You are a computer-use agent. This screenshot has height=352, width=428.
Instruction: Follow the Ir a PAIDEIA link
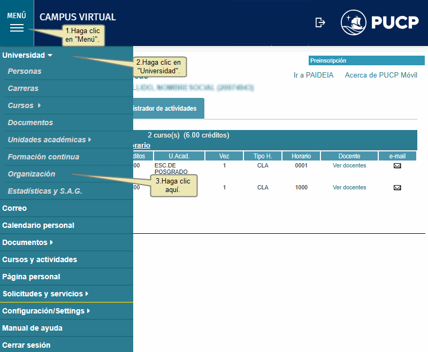point(314,75)
